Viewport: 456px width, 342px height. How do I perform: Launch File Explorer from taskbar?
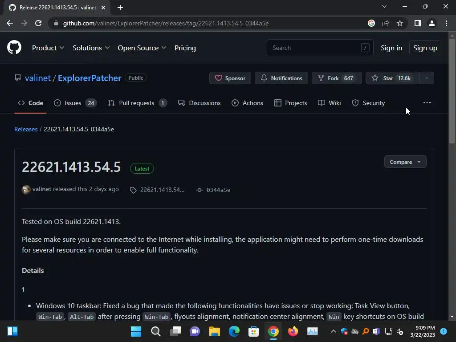point(215,331)
